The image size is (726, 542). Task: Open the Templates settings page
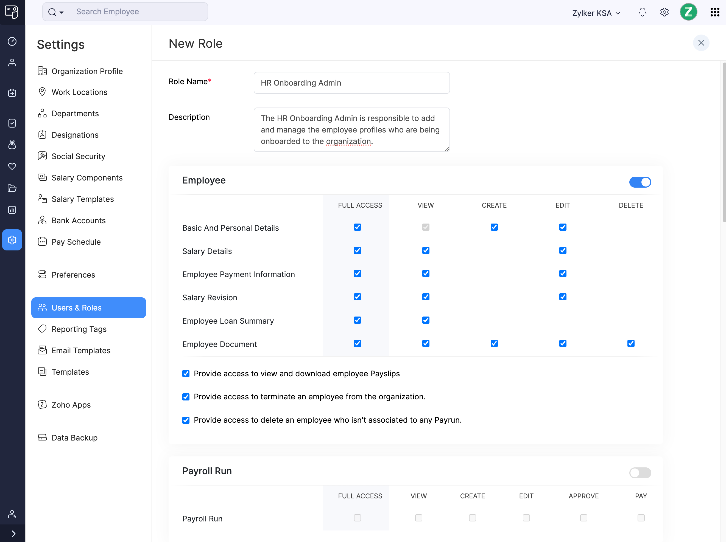70,372
